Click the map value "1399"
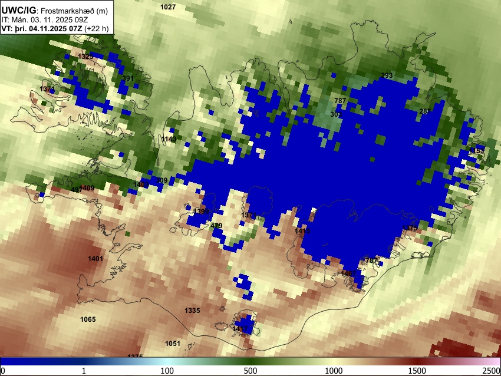The height and width of the screenshot is (376, 501). pyautogui.click(x=202, y=211)
